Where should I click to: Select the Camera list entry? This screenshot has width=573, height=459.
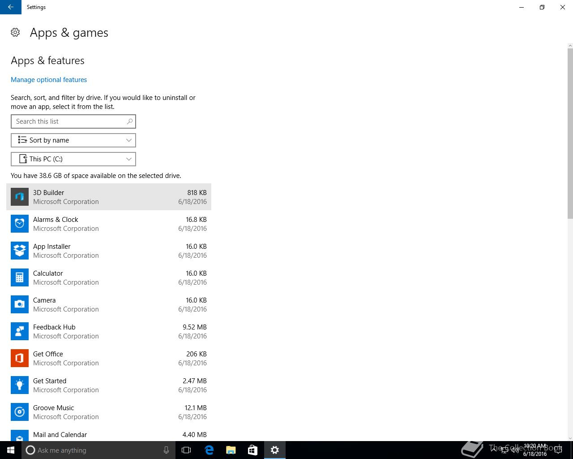[109, 304]
